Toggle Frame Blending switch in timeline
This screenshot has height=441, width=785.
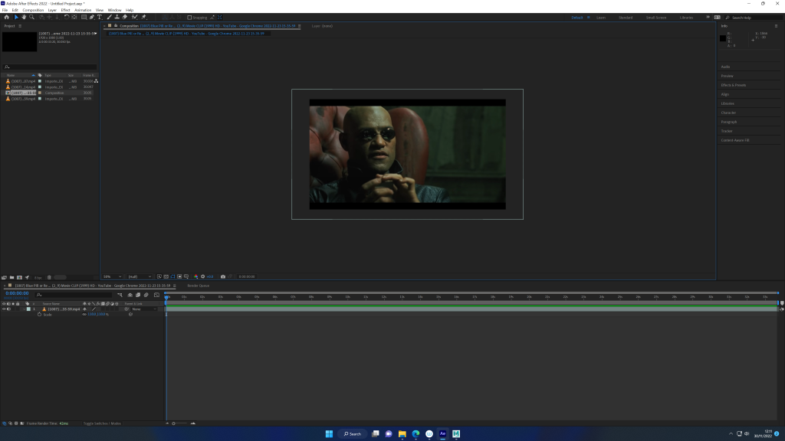click(x=138, y=295)
